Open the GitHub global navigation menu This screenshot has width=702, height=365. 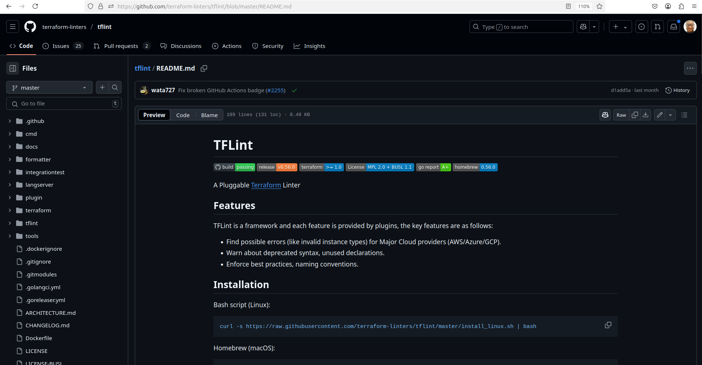[13, 27]
